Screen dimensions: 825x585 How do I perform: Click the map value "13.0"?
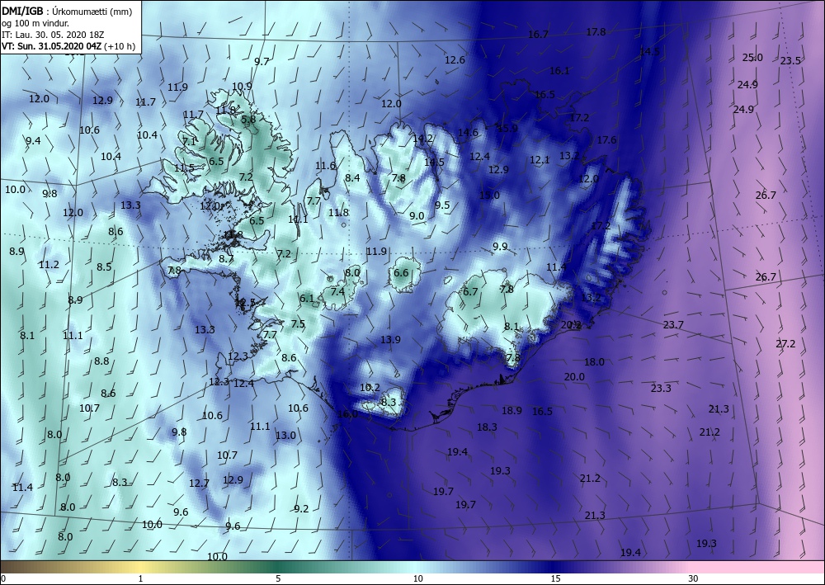pyautogui.click(x=285, y=435)
